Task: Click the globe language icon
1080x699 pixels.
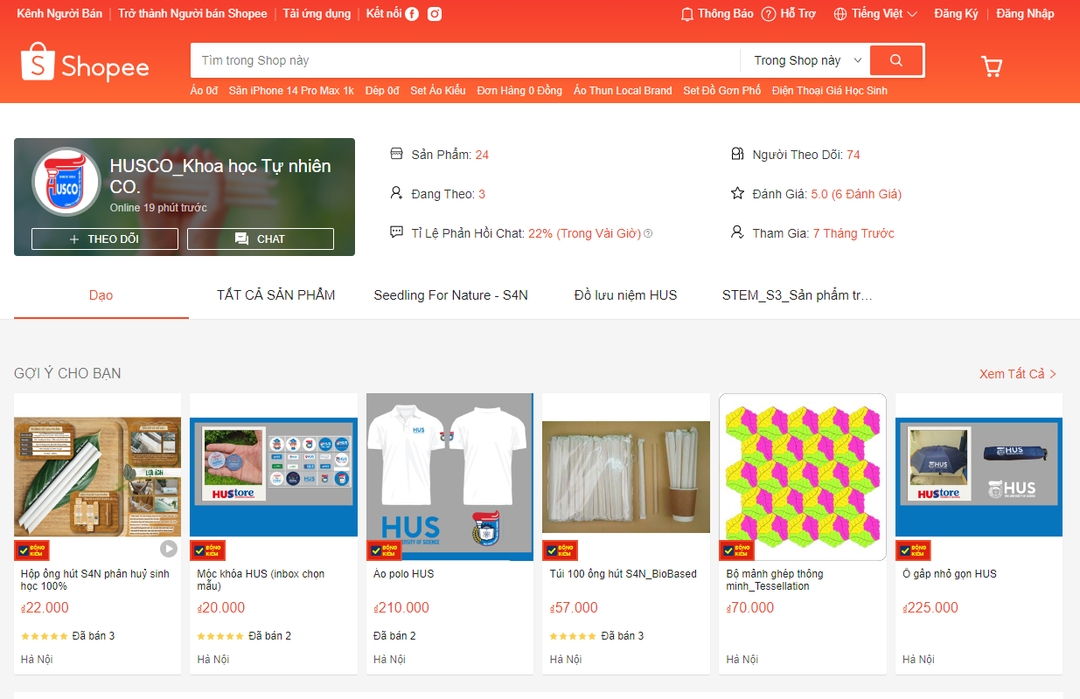Action: 840,14
